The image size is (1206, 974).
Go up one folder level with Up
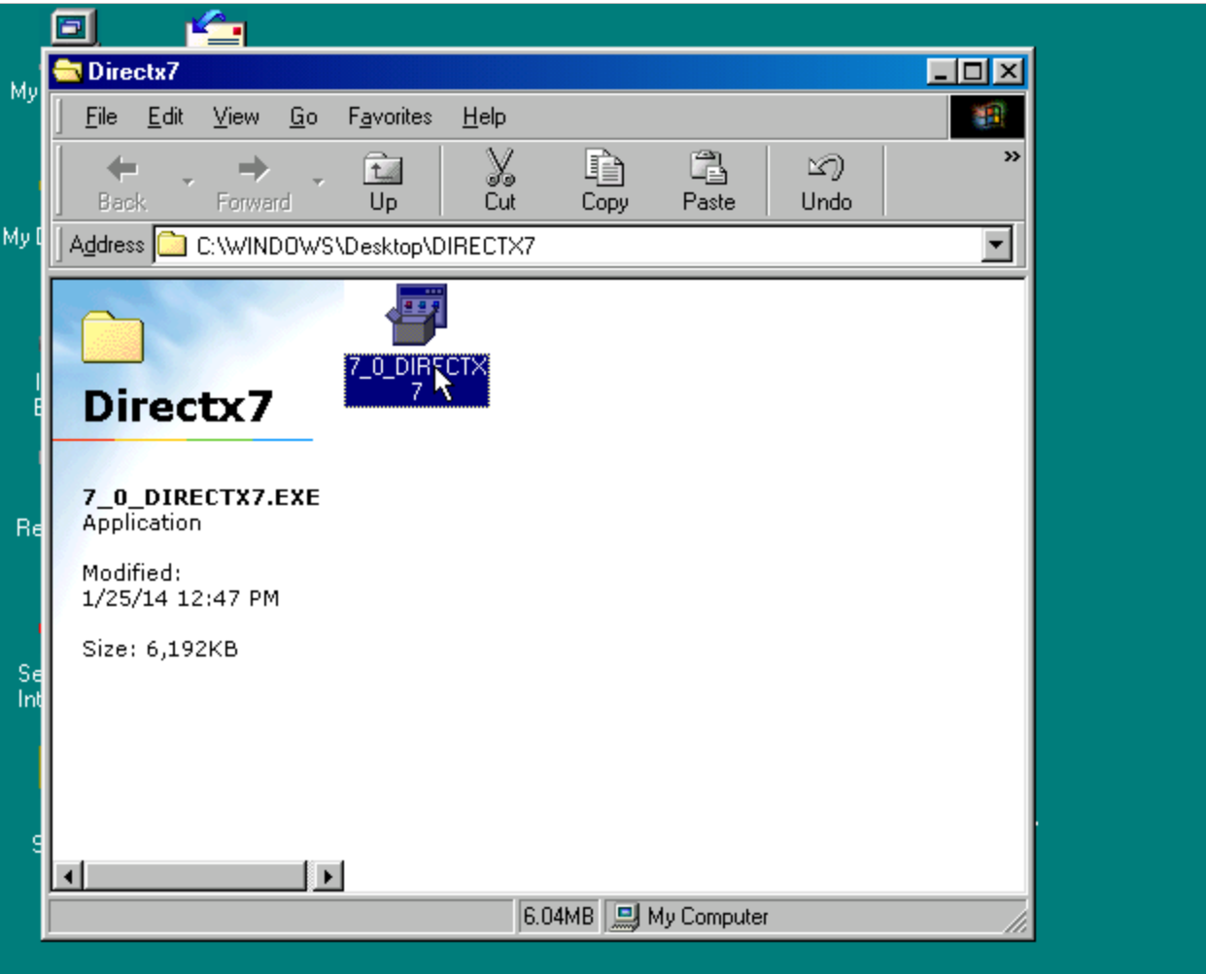pos(383,182)
